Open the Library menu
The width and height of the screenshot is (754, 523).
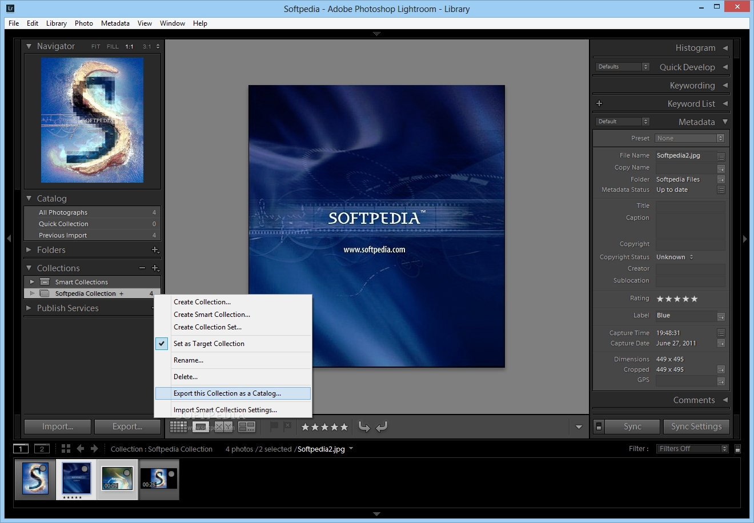[x=57, y=23]
